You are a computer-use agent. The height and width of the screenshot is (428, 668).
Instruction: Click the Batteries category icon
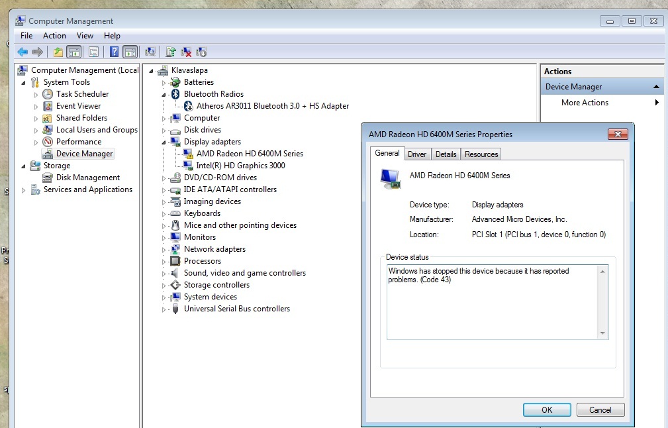175,82
